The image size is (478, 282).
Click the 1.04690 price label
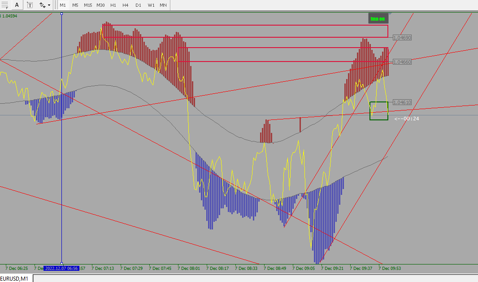(402, 38)
